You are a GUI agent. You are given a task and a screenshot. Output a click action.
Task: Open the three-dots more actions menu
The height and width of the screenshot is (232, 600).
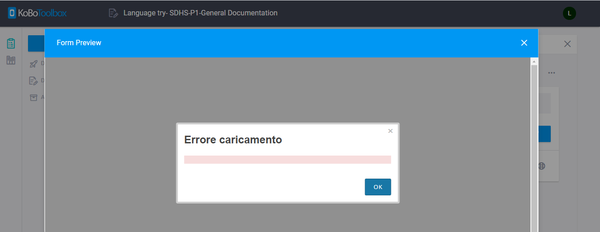552,73
